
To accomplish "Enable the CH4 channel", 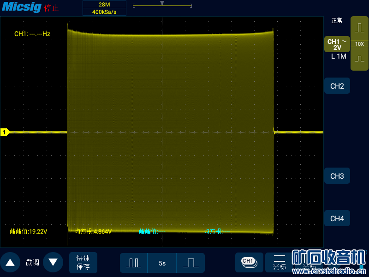I will [x=337, y=218].
